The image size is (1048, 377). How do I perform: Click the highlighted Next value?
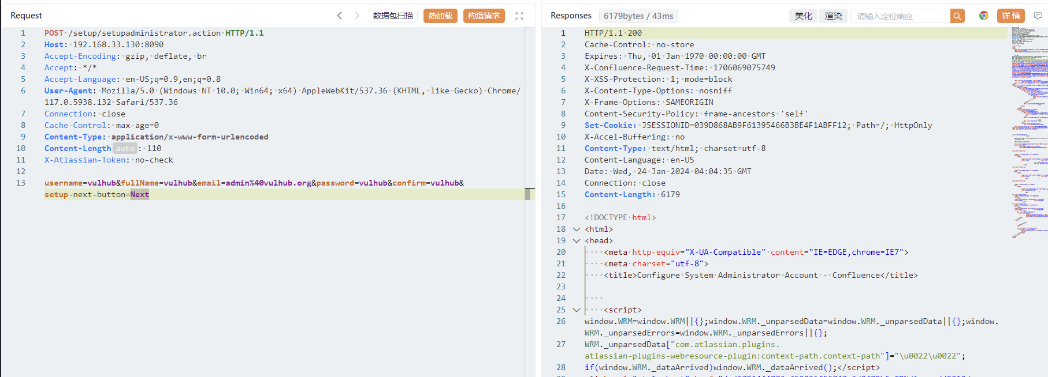point(139,194)
